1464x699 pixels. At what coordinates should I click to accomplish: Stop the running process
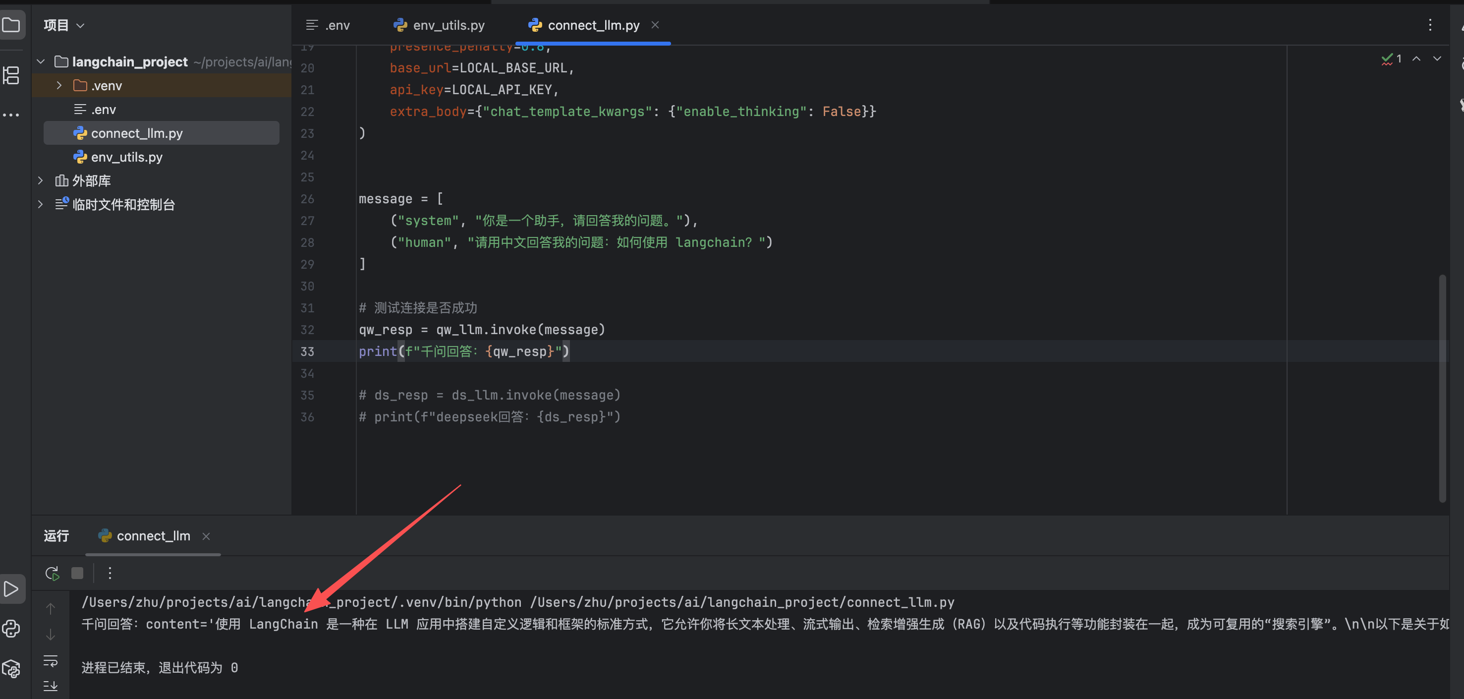coord(77,573)
